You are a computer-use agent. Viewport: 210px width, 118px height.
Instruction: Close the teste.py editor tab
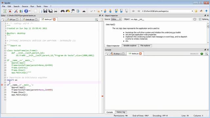point(54,19)
